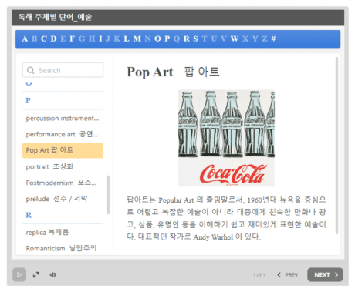Go back with the PREV button
The image size is (355, 292).
(x=288, y=275)
